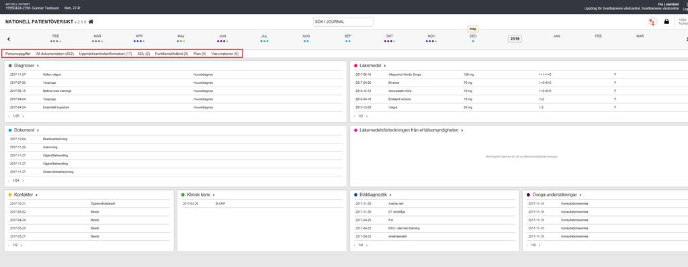Click APR month in timeline
The width and height of the screenshot is (688, 267).
point(139,36)
